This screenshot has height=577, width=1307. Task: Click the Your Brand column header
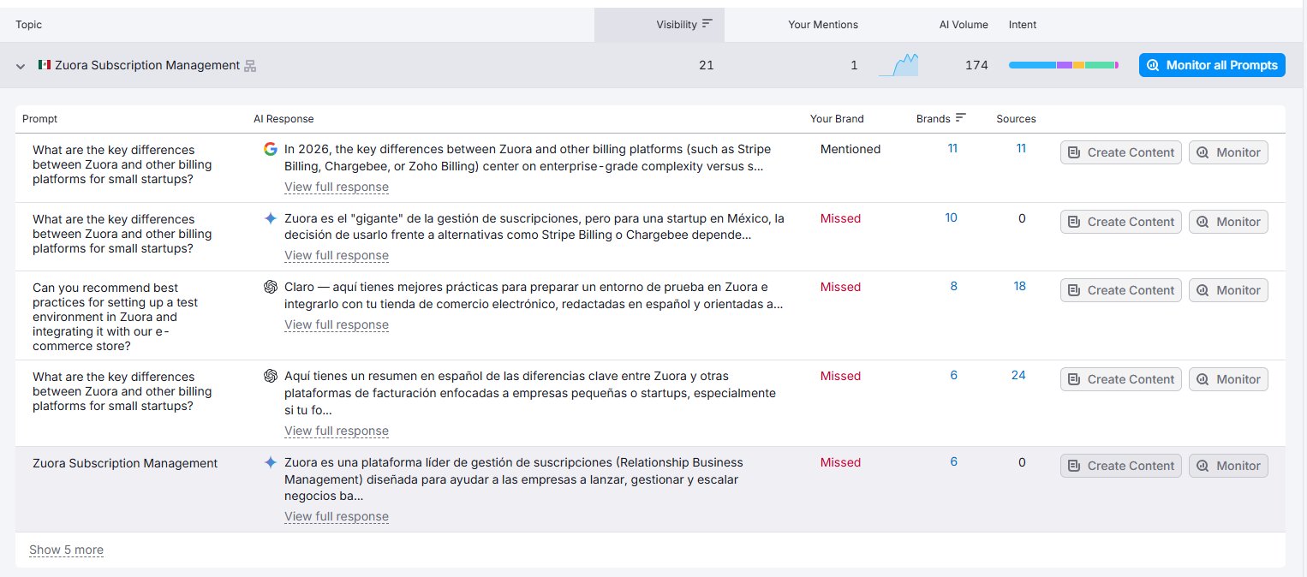pyautogui.click(x=837, y=119)
